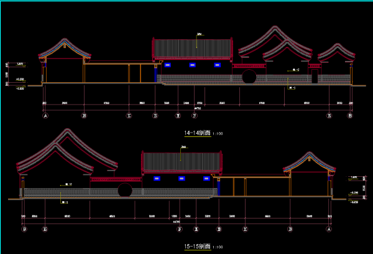Select the circular moon gate in upper section
The width and height of the screenshot is (373, 254).
[249, 77]
